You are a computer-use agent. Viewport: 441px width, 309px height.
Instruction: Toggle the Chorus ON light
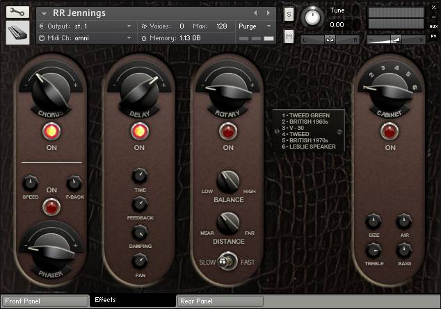51,131
